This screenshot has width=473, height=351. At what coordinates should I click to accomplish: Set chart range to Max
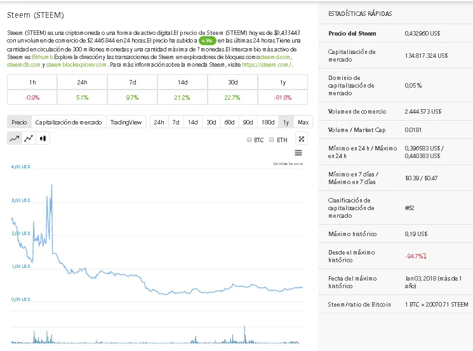click(x=303, y=122)
